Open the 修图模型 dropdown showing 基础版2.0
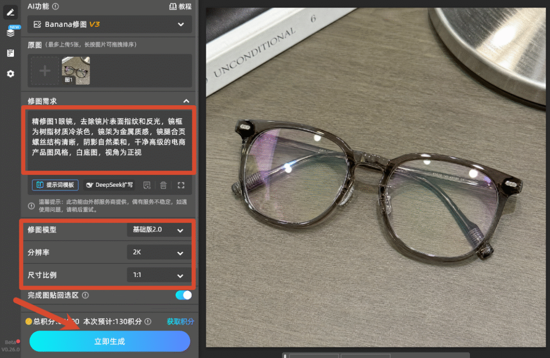This screenshot has height=358, width=550. [159, 230]
